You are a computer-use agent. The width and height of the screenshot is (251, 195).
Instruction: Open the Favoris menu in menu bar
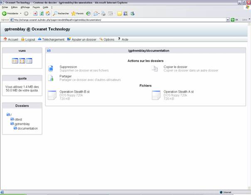coord(36,7)
